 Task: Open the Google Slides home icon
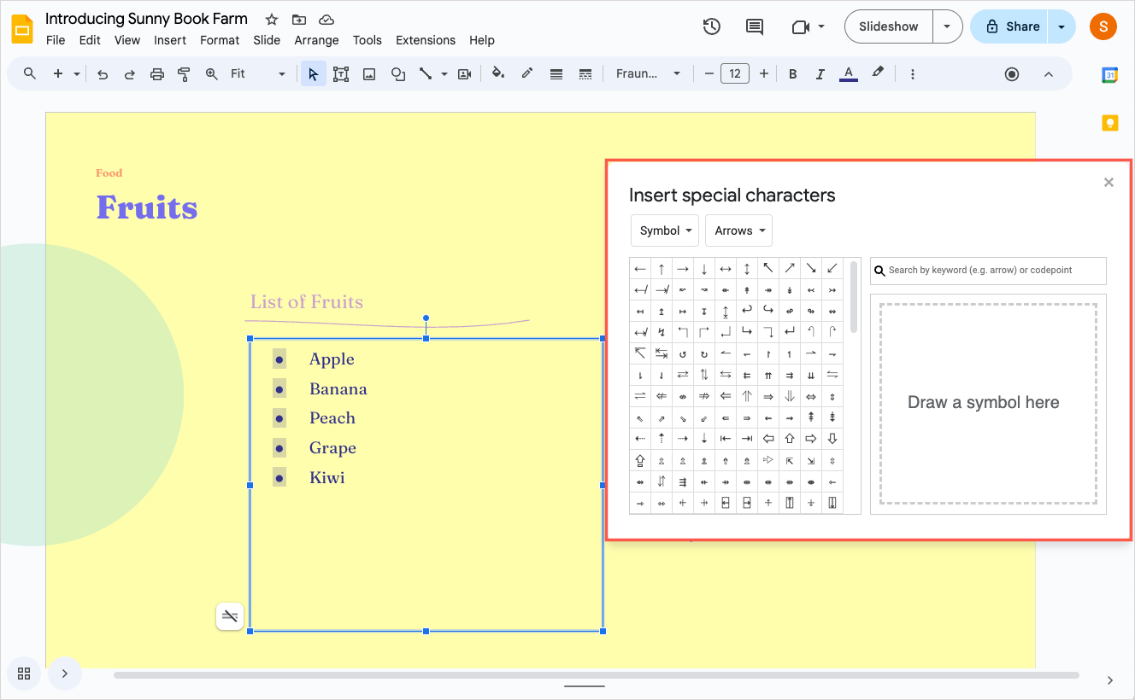pyautogui.click(x=22, y=28)
